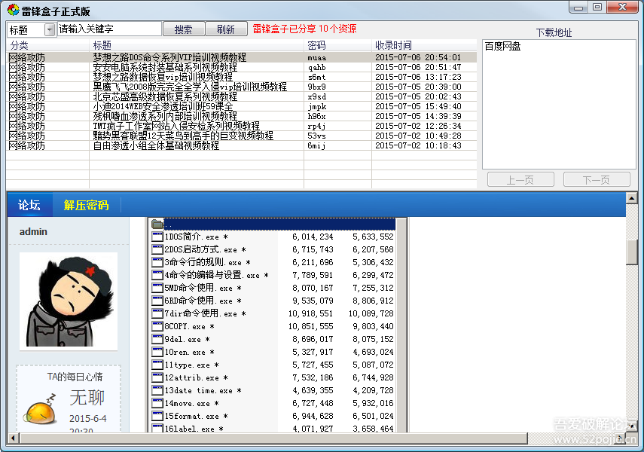Click the file icon for 7dir命令使用.exe
This screenshot has width=644, height=452.
[x=157, y=313]
